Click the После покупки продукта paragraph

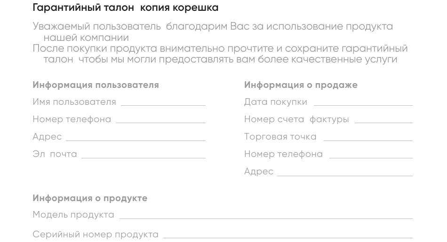tap(220, 54)
